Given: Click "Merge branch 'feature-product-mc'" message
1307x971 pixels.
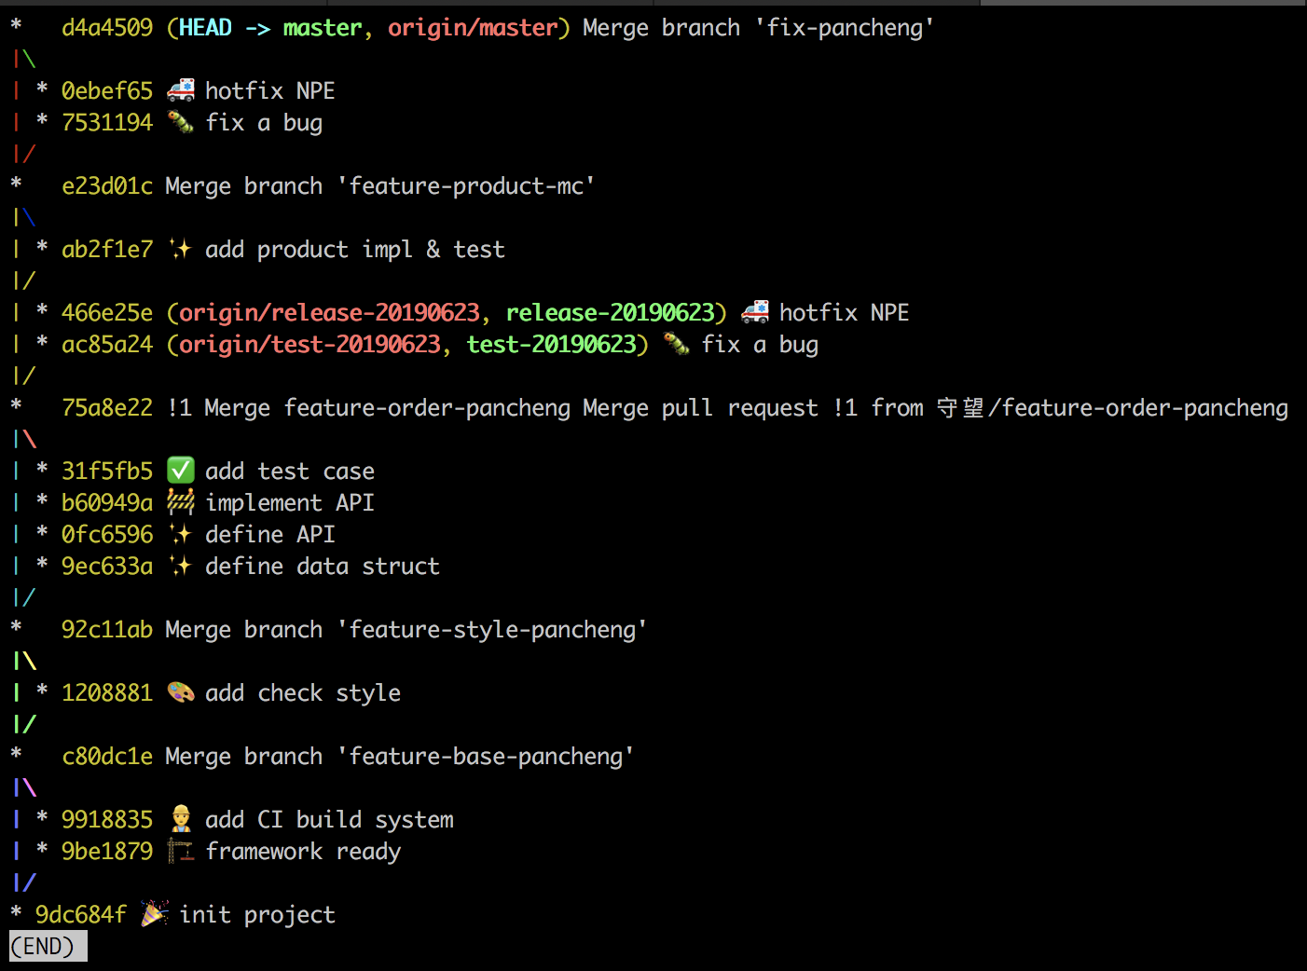Looking at the screenshot, I should point(380,185).
